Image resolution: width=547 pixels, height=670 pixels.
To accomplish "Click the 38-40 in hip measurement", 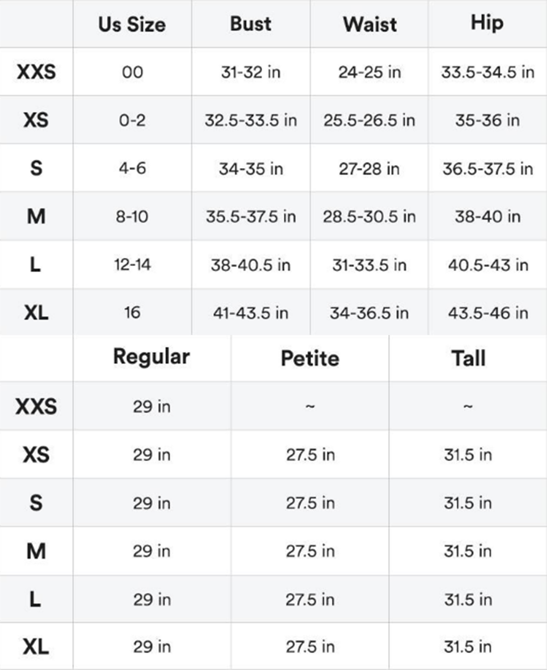I will click(x=488, y=217).
